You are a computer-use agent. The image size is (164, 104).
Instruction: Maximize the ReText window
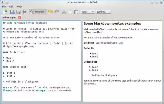157,2
